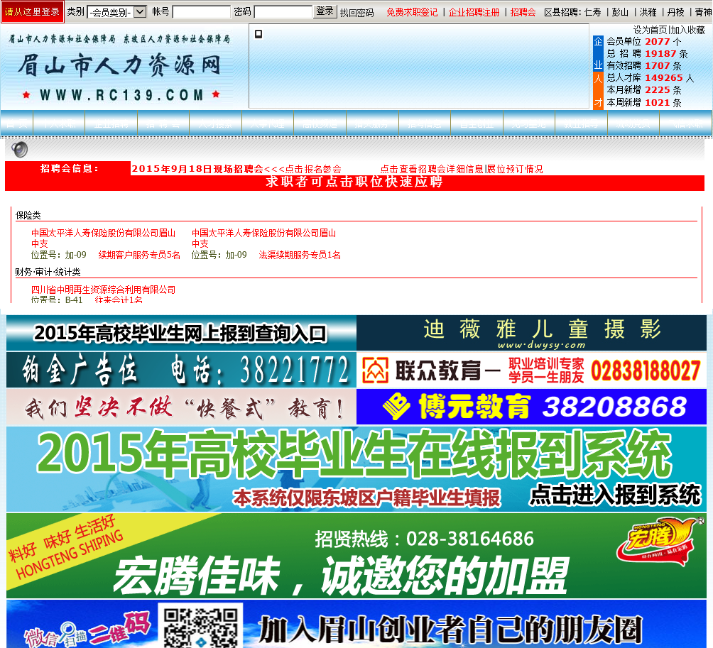Go to 丹棱 district recruitment
The image size is (713, 648).
pos(675,12)
